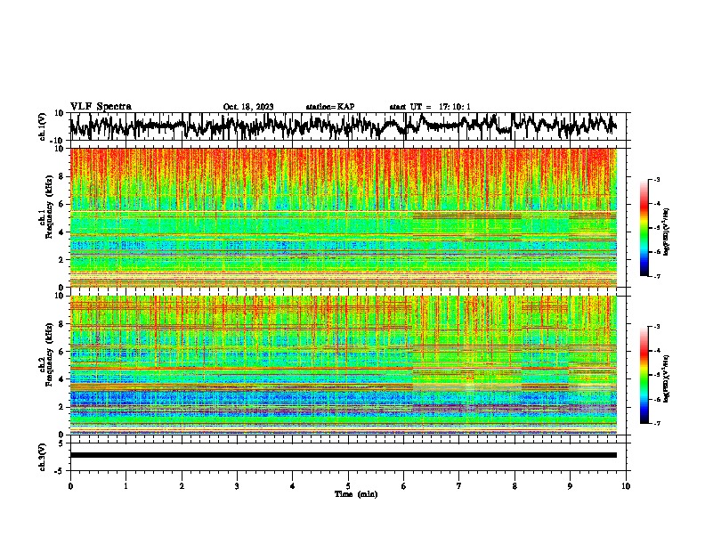
Task: Click the "VLF Spectra" plot title
Action: [x=101, y=107]
